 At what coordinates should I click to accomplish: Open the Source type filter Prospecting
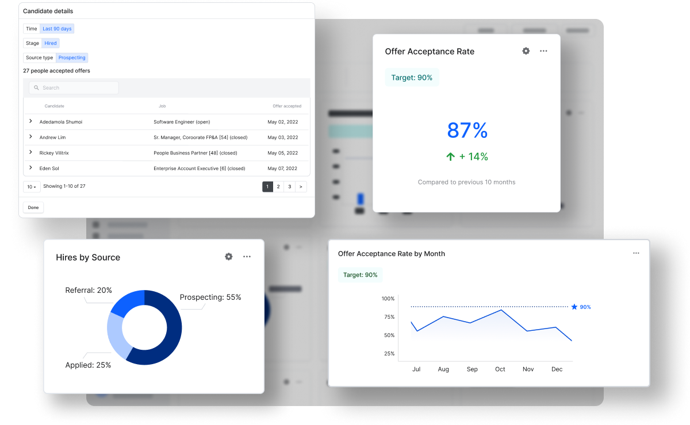[72, 57]
